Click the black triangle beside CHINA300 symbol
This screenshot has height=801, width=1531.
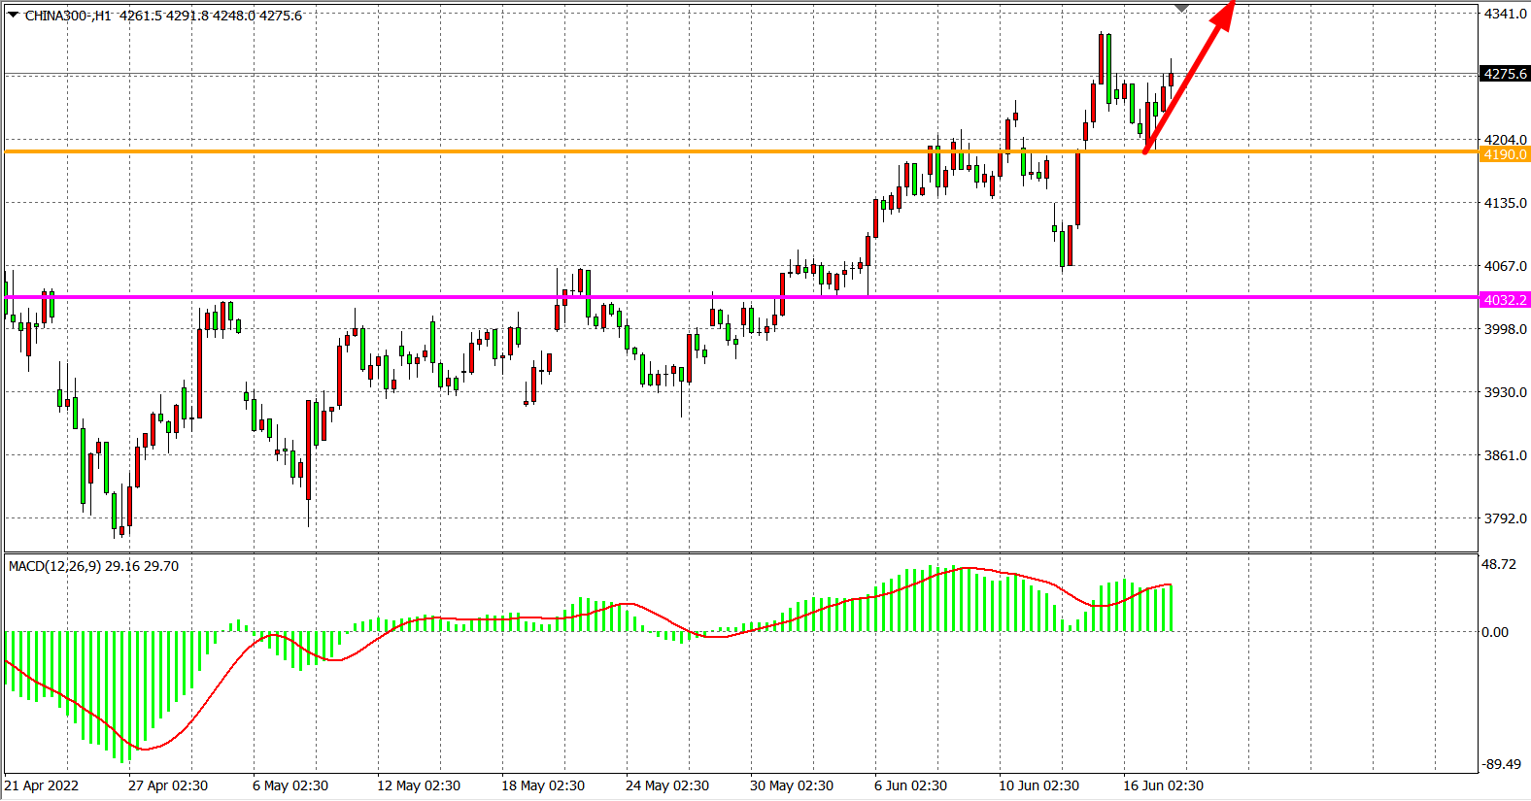[14, 15]
